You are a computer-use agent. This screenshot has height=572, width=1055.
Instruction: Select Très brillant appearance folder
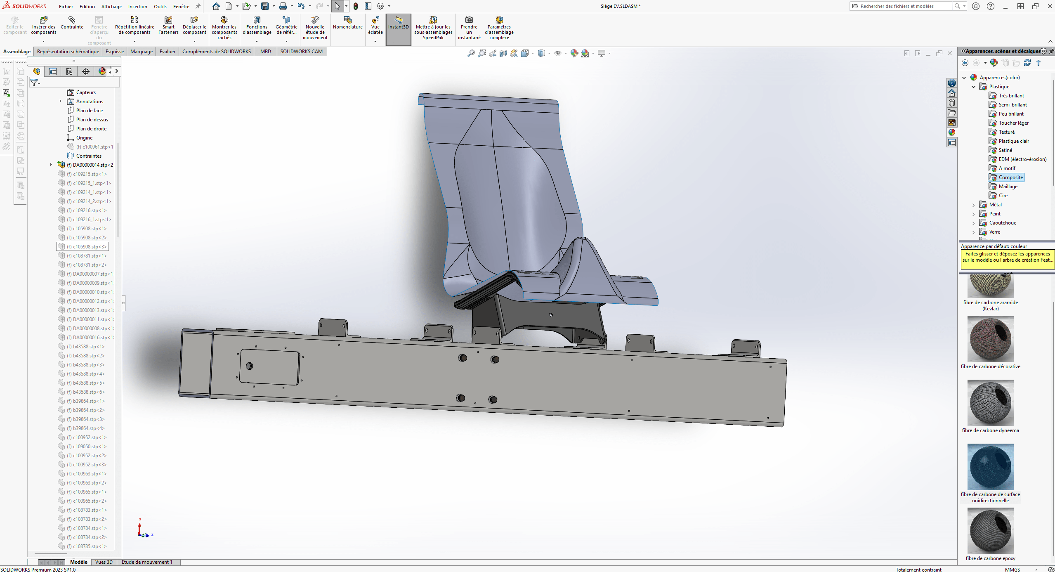coord(1006,96)
